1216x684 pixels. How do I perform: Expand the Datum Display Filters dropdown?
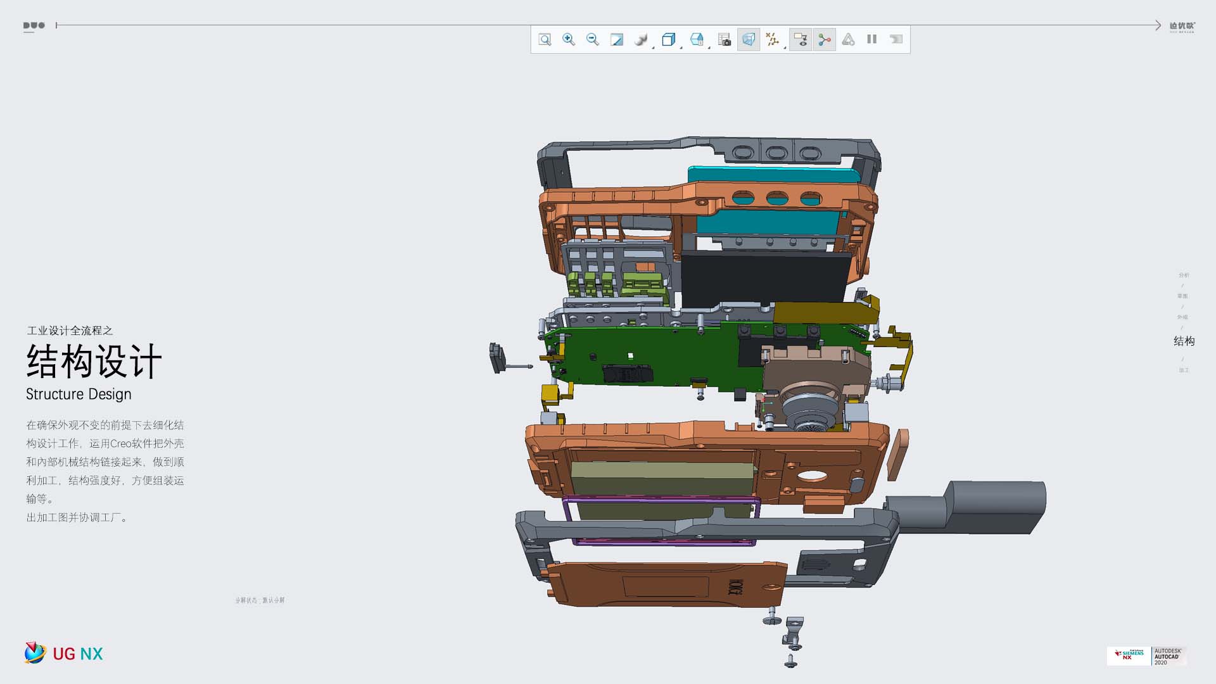click(773, 40)
